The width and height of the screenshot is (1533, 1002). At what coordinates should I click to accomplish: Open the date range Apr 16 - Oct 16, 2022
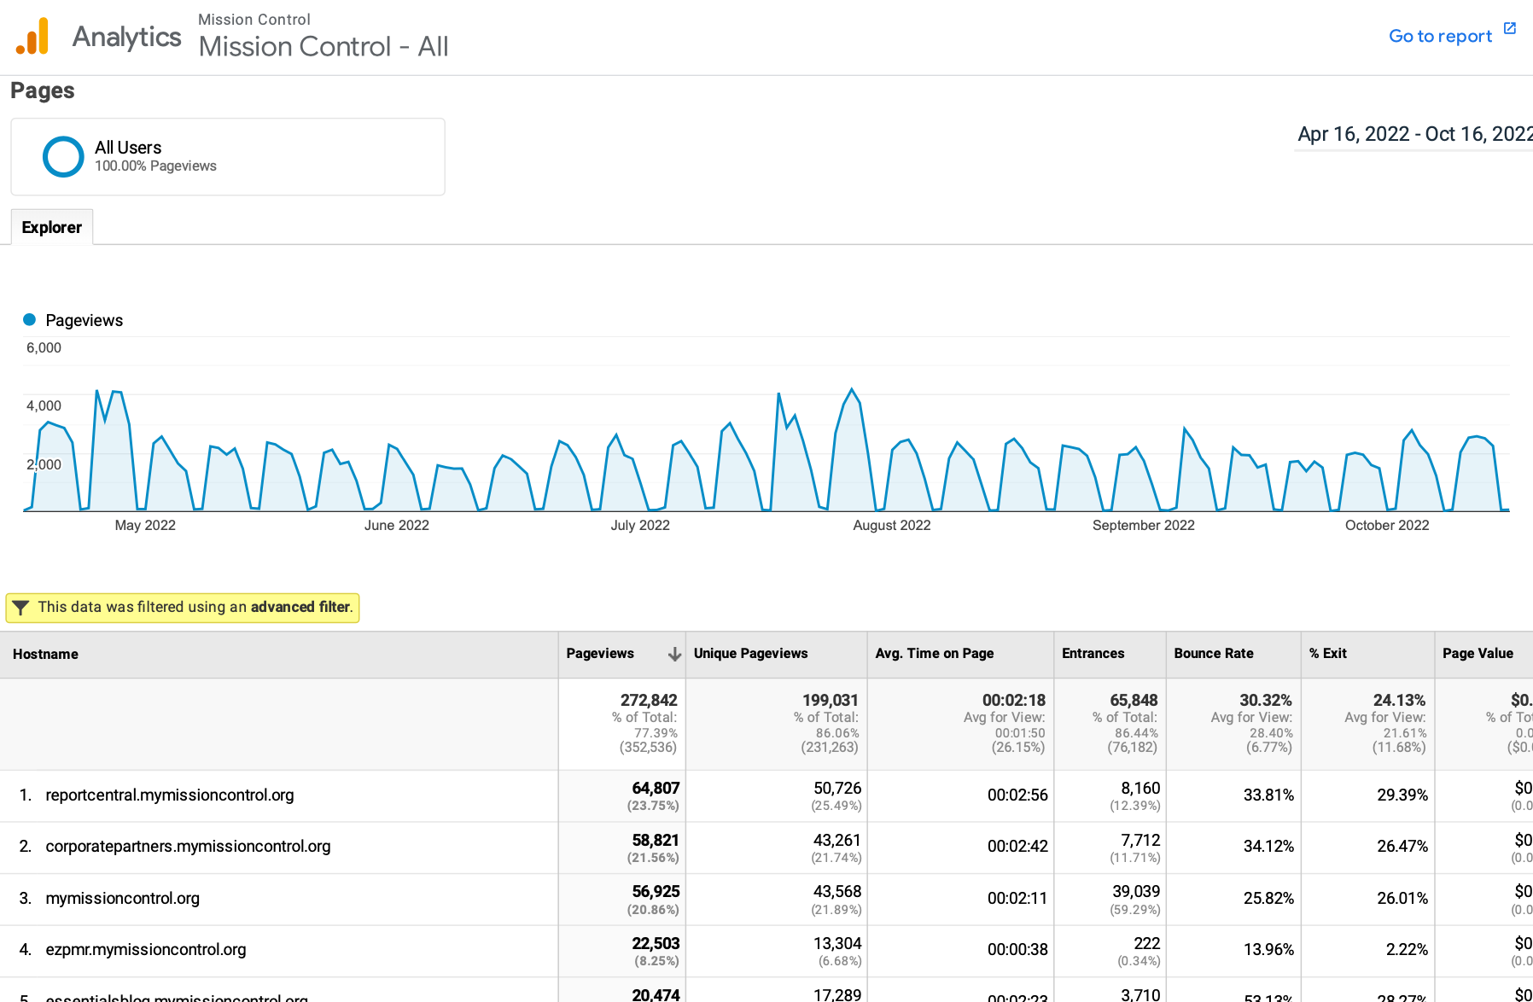(1414, 134)
